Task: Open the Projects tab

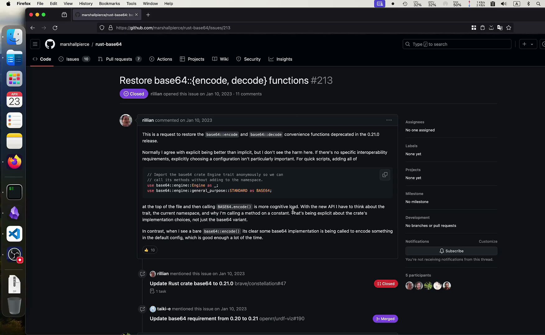Action: pyautogui.click(x=192, y=59)
